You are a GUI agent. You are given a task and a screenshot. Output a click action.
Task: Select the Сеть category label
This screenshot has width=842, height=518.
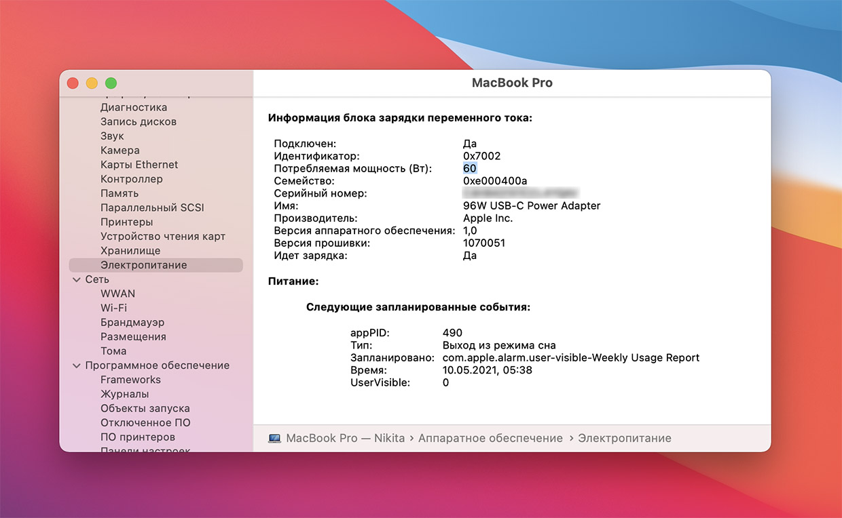coord(97,279)
